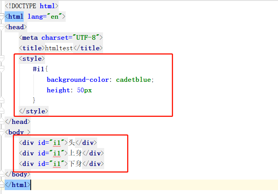Click opening div tag on the 头 line
The height and width of the screenshot is (194, 278).
[x=26, y=143]
